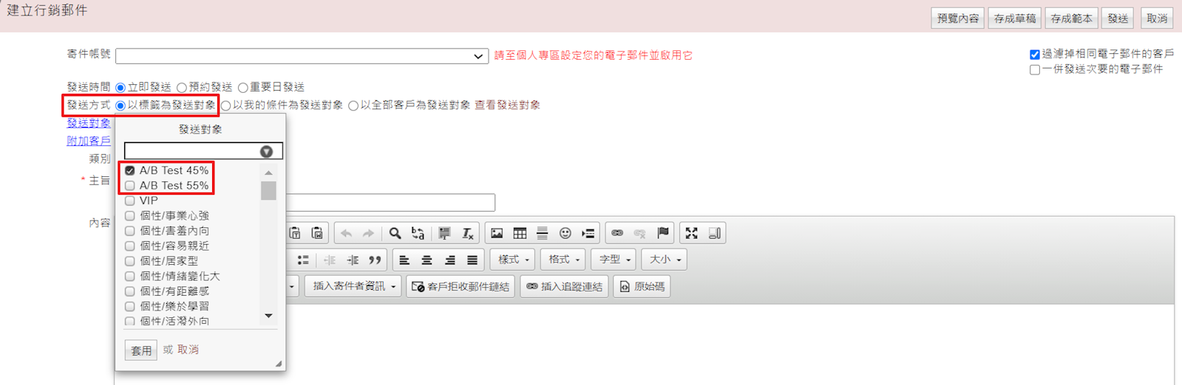Align text to the left
1182x385 pixels.
(404, 260)
